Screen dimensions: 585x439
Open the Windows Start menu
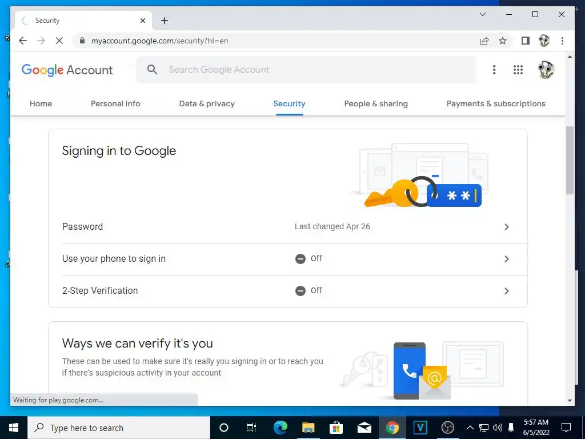click(x=14, y=428)
